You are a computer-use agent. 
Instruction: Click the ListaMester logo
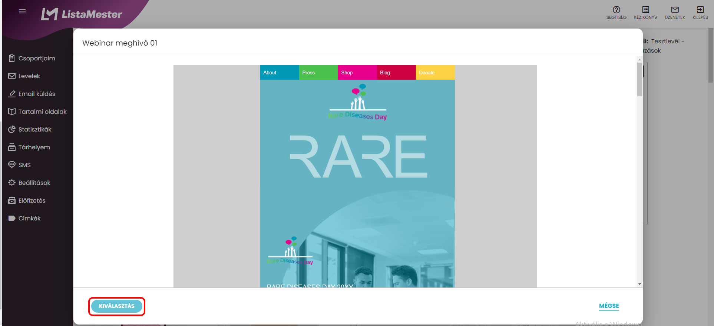(x=82, y=14)
